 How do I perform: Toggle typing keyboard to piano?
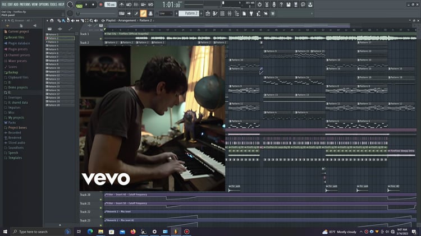coord(122,13)
